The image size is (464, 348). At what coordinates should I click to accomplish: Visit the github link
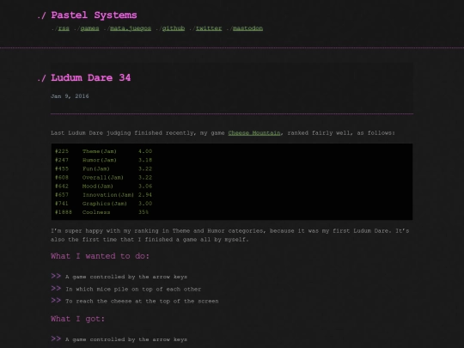point(174,28)
